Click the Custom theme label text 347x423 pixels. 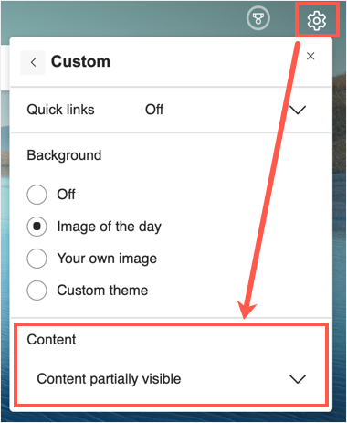click(102, 291)
